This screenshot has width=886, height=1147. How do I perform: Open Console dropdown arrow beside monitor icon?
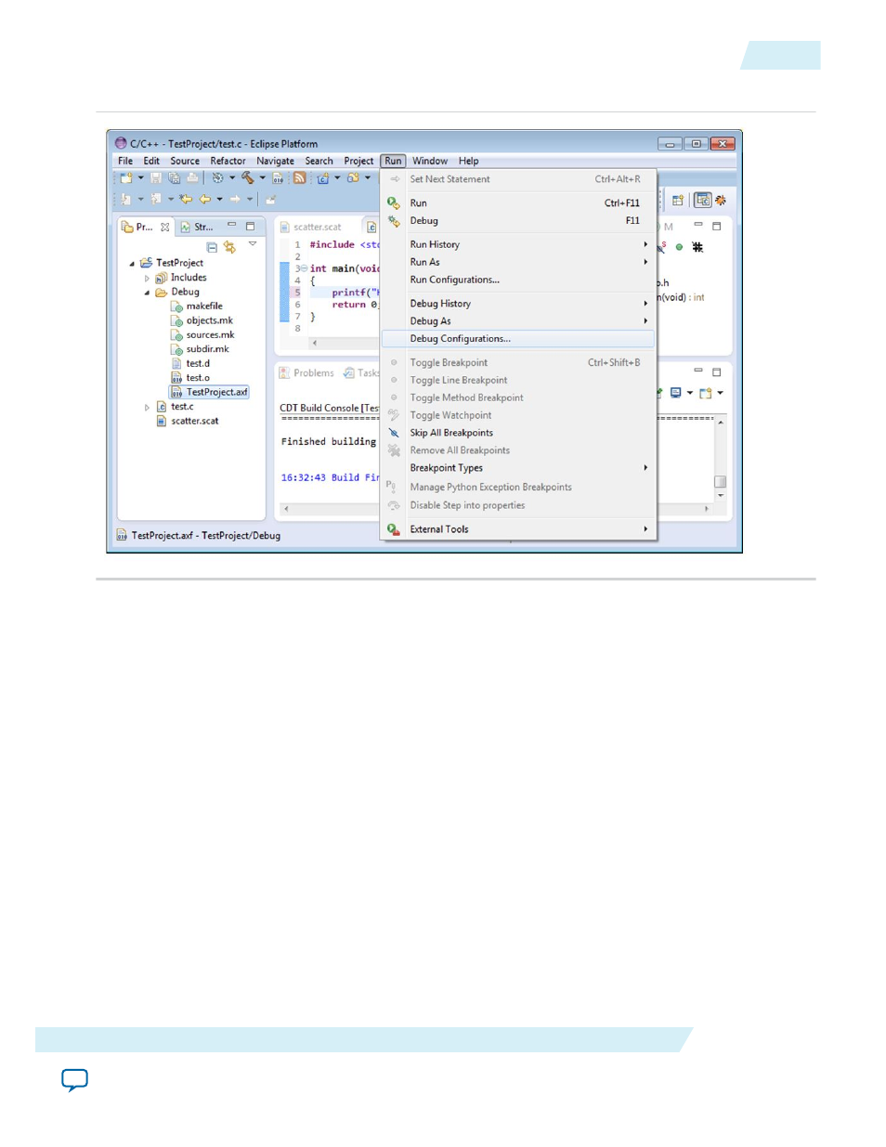pos(690,393)
